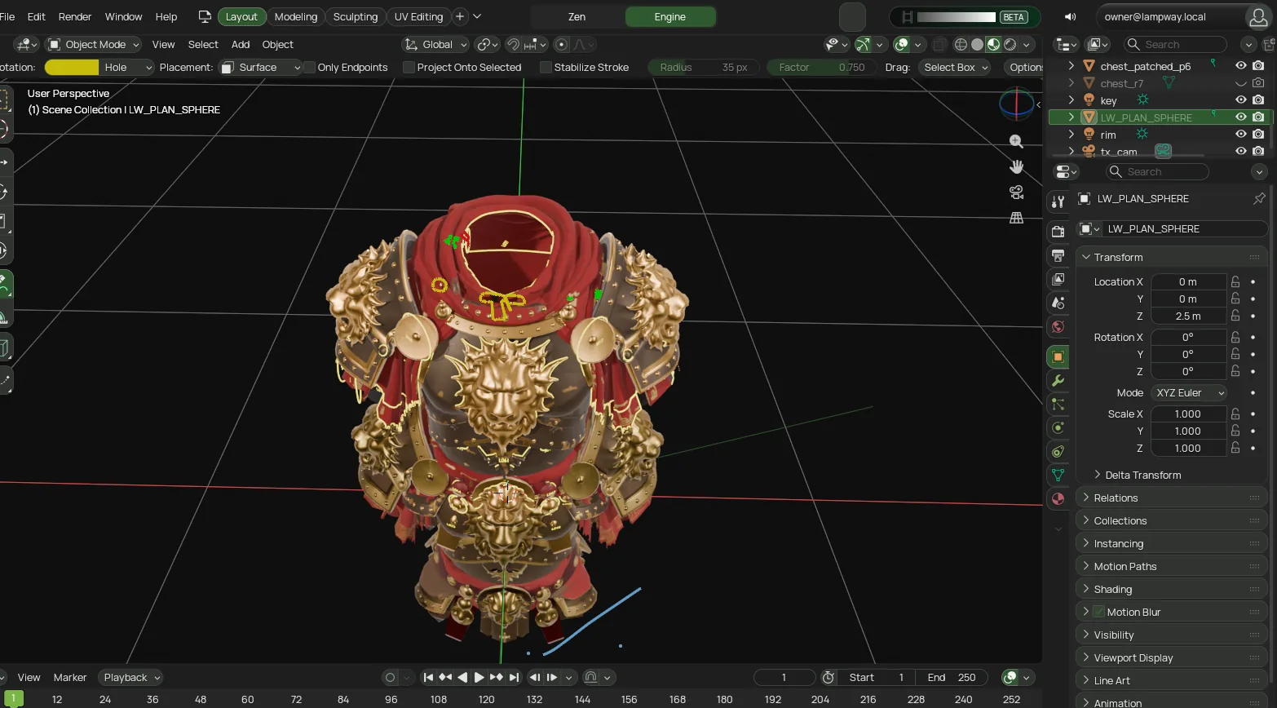Viewport: 1277px width, 708px height.
Task: Open the Object Mode dropdown
Action: 93,45
